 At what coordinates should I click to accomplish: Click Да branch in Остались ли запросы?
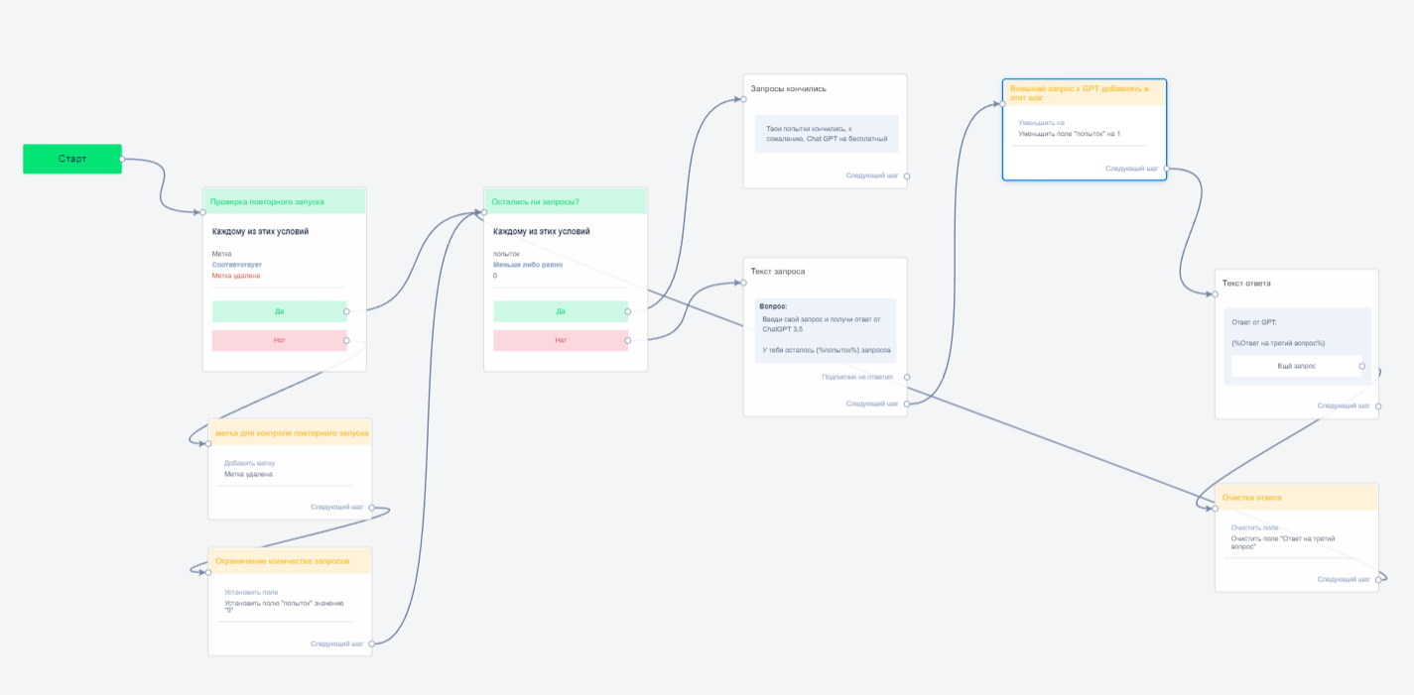[x=560, y=311]
